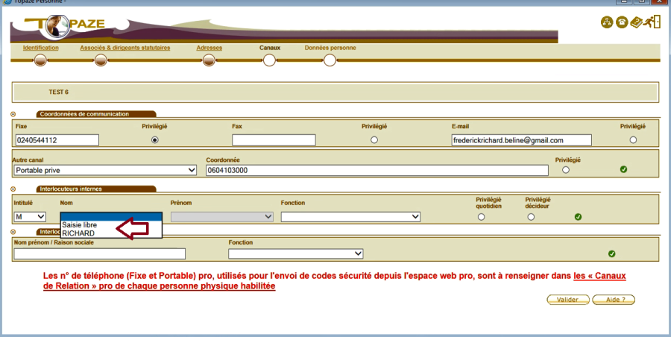
Task: Select the Privilégié décideur radio button
Action: 531,217
